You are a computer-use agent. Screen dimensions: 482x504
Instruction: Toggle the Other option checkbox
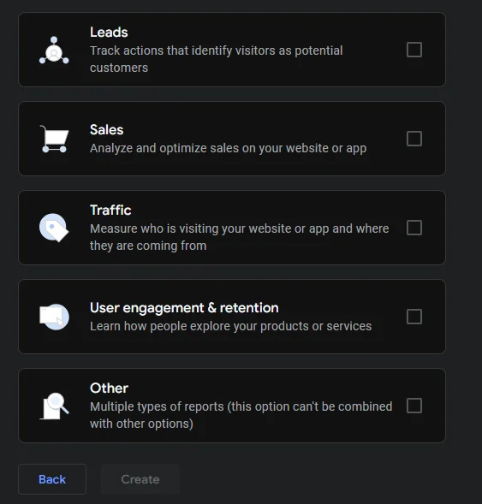point(414,406)
